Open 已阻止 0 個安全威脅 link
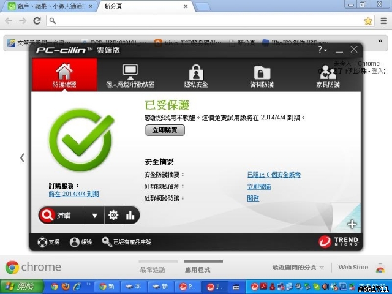 tap(274, 175)
